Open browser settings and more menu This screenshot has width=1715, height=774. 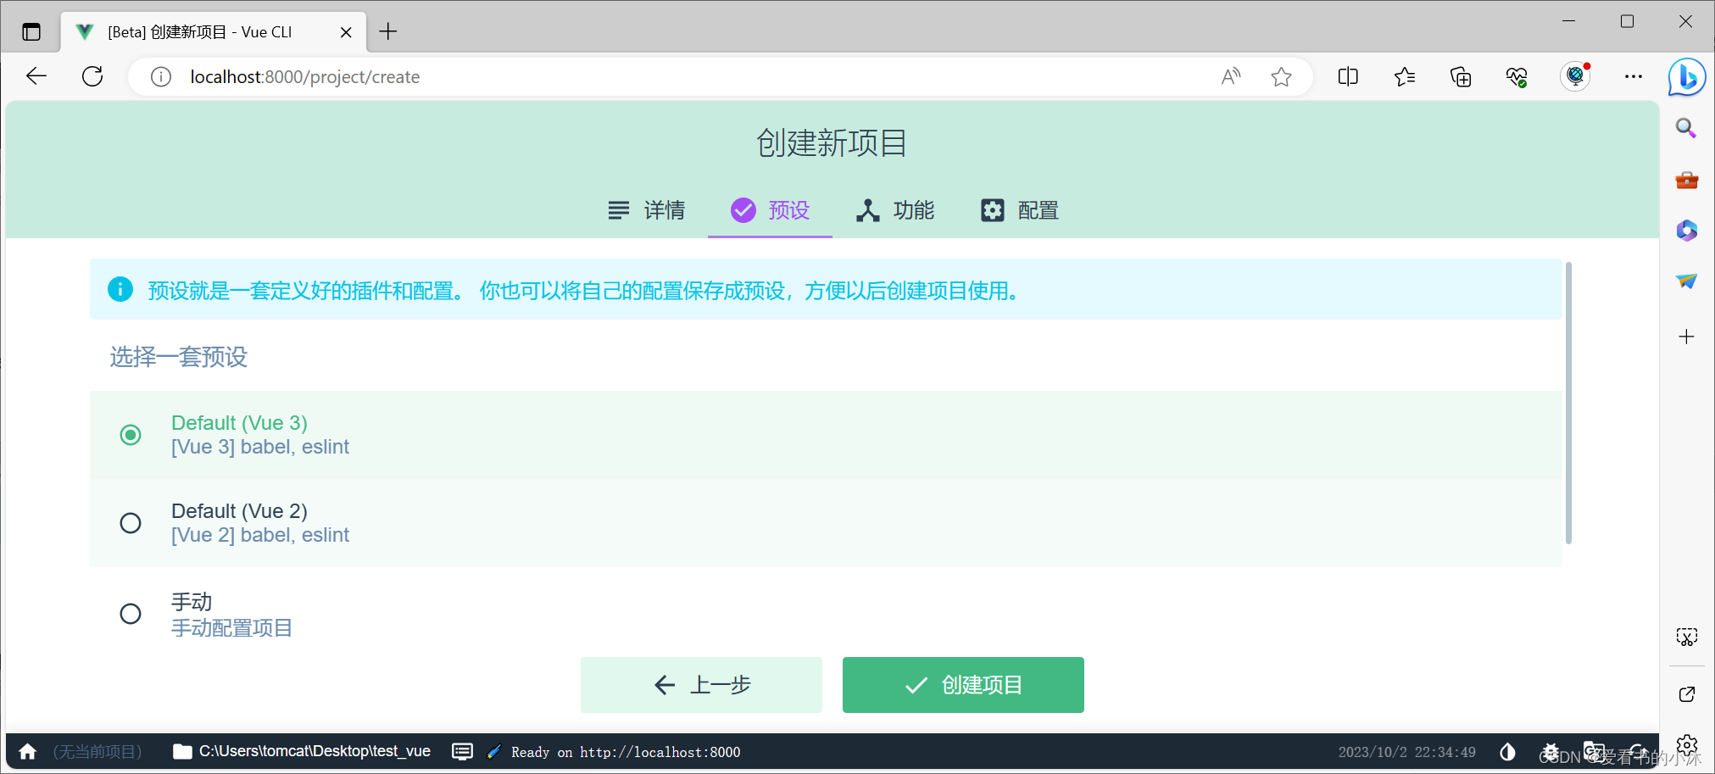click(1634, 76)
